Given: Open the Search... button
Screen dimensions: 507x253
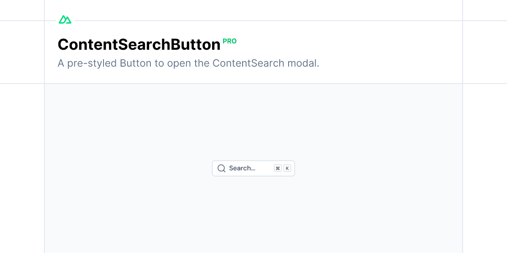Looking at the screenshot, I should pyautogui.click(x=253, y=168).
